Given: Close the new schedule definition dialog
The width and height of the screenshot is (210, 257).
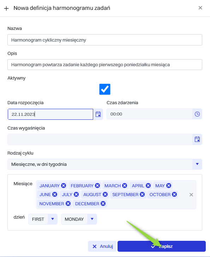Looking at the screenshot, I should click(x=200, y=8).
